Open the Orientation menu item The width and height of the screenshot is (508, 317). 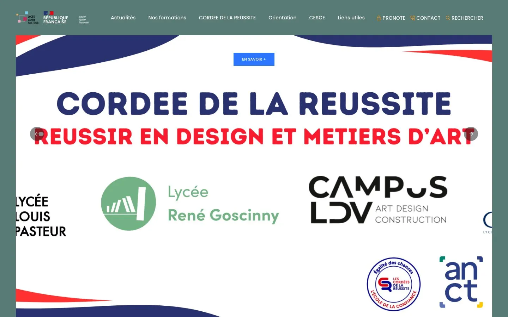283,18
